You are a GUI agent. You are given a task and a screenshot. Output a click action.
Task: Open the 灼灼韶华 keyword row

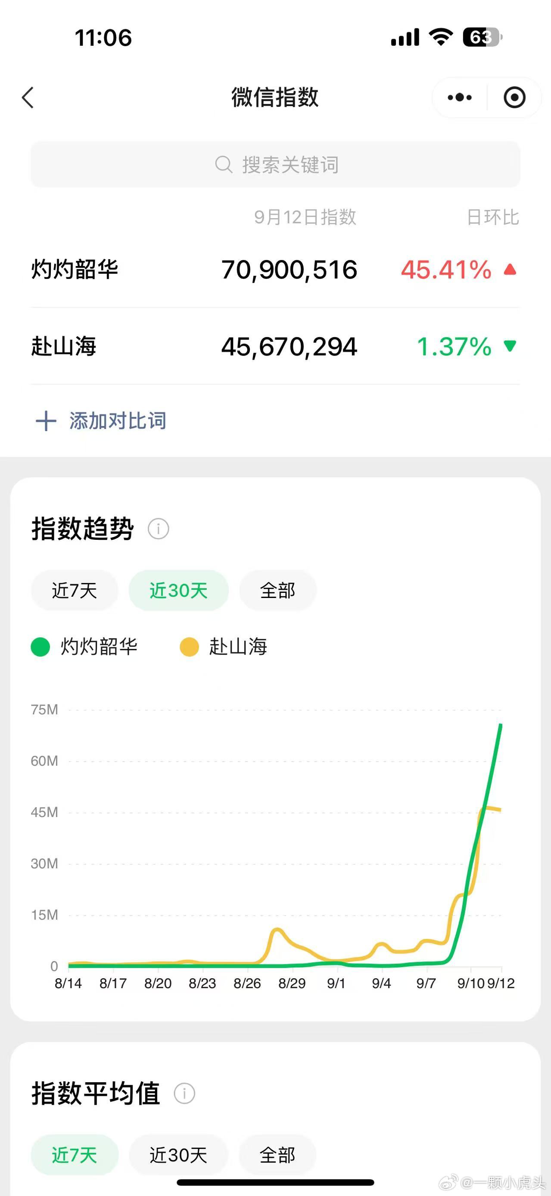pos(276,269)
